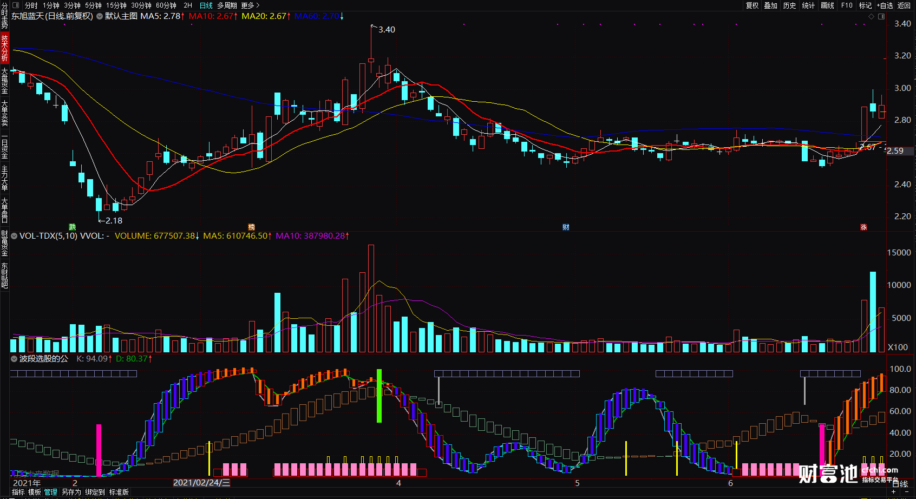Select the 60分钟 period
The image size is (916, 499).
point(166,5)
